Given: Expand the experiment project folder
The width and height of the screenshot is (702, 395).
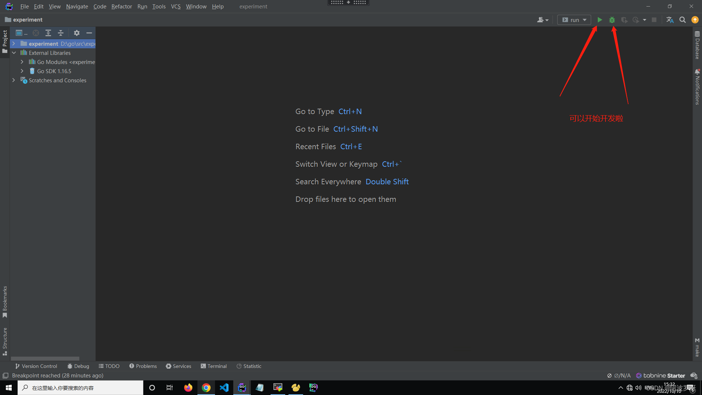Looking at the screenshot, I should pyautogui.click(x=14, y=44).
